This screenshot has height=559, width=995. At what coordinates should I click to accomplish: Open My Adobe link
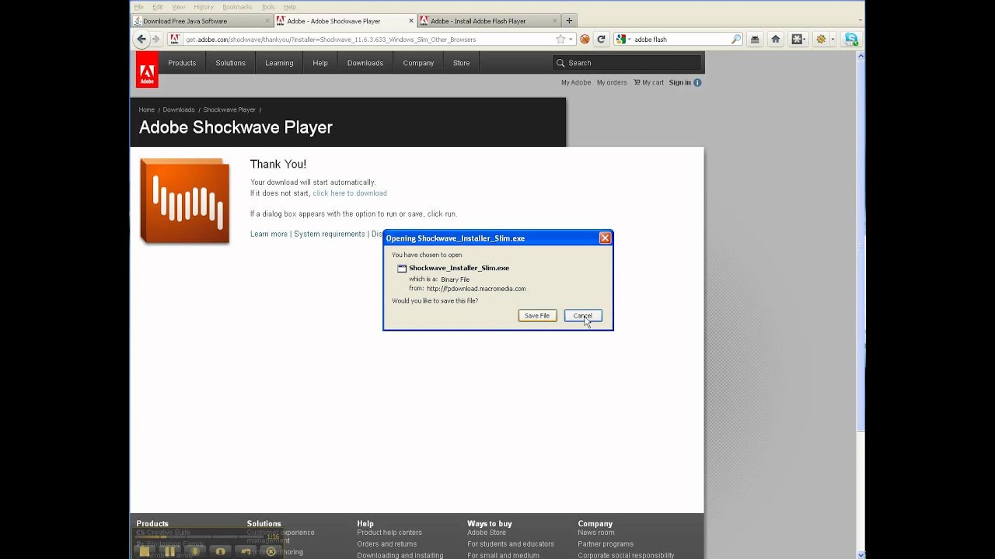(576, 82)
